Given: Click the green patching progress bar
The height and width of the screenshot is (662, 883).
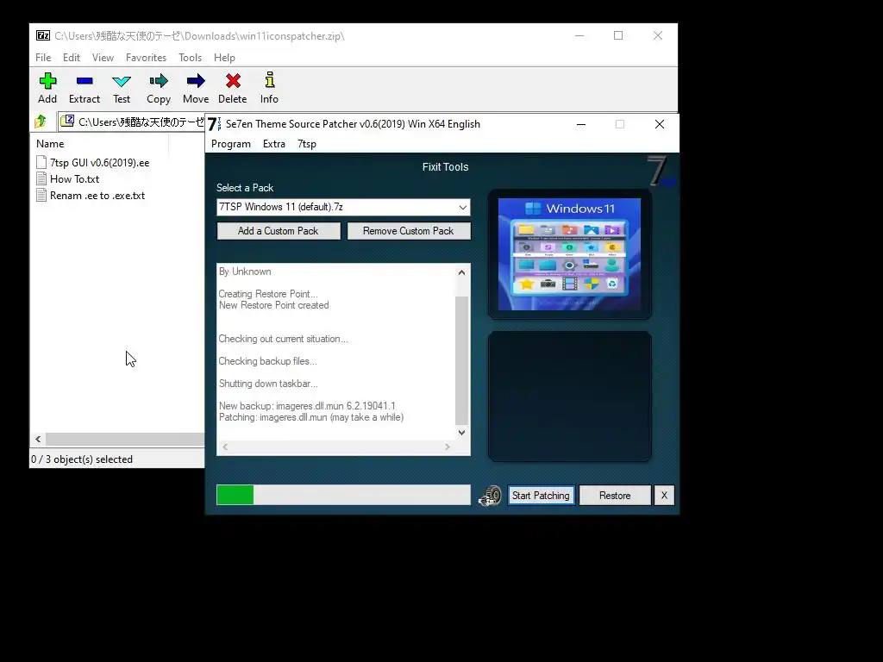Looking at the screenshot, I should click(343, 495).
